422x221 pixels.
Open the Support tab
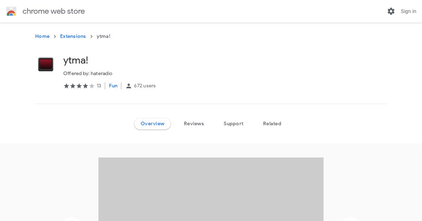coord(234,124)
